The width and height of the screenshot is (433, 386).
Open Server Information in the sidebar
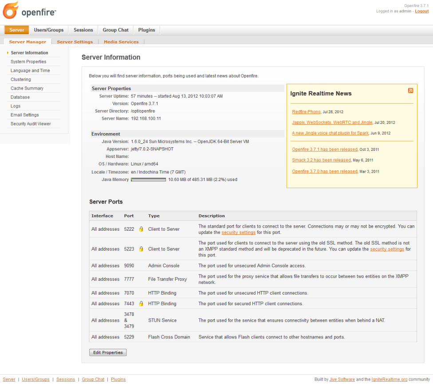point(29,52)
